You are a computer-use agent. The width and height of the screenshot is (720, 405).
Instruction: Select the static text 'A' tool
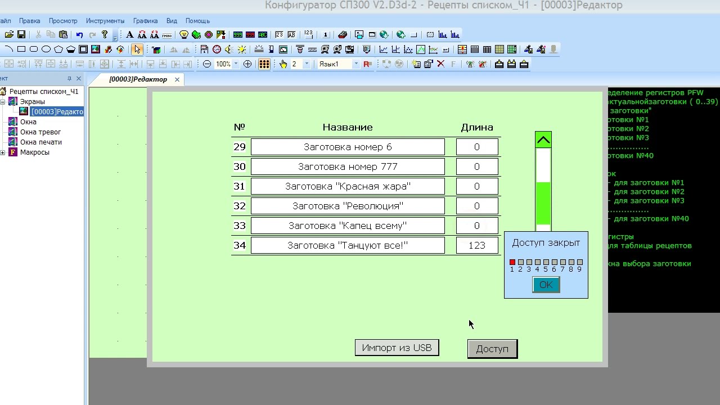(130, 35)
